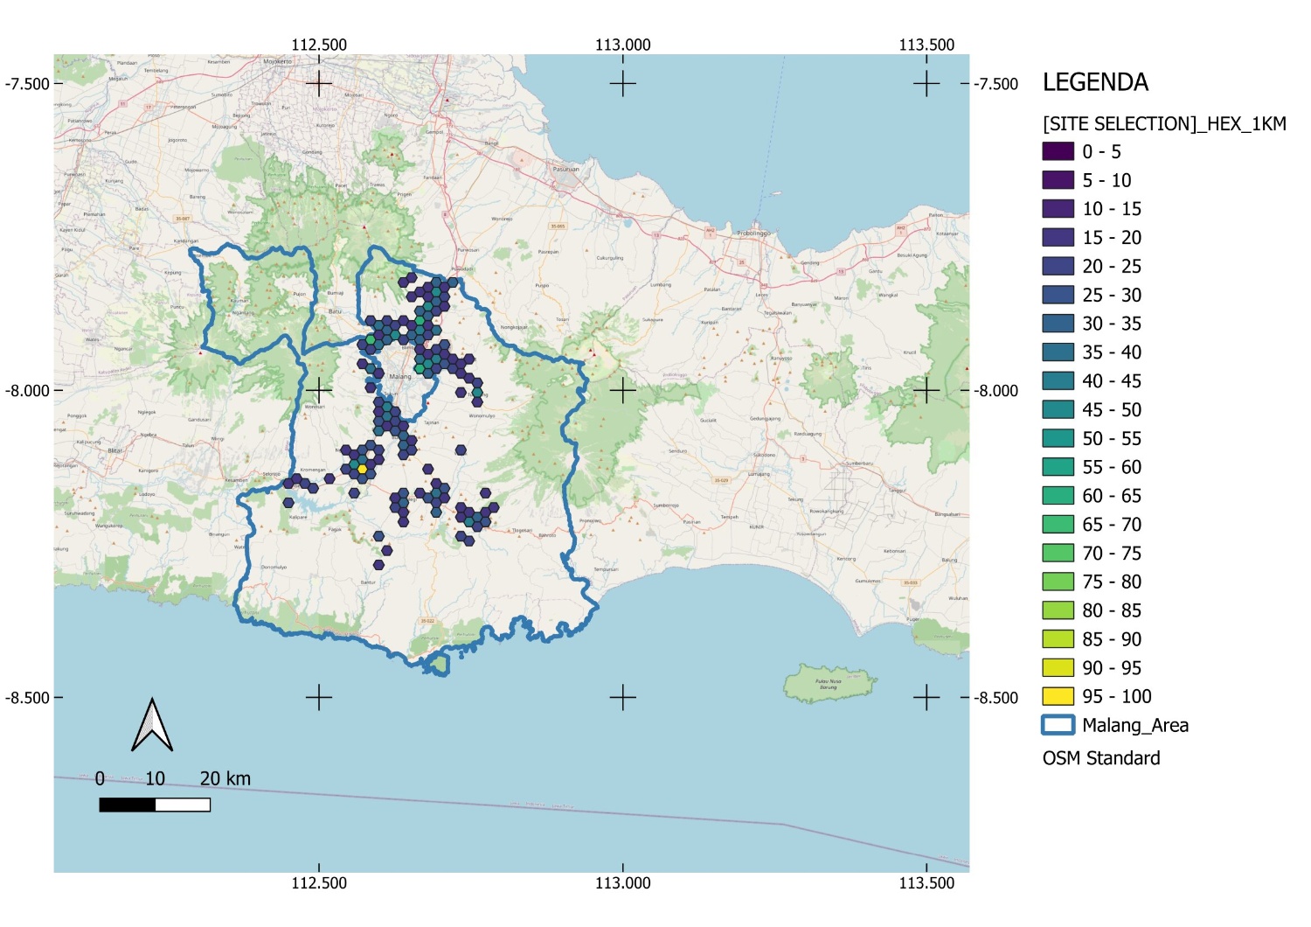Click the Malang_Area label text
1311x927 pixels.
pos(1134,725)
